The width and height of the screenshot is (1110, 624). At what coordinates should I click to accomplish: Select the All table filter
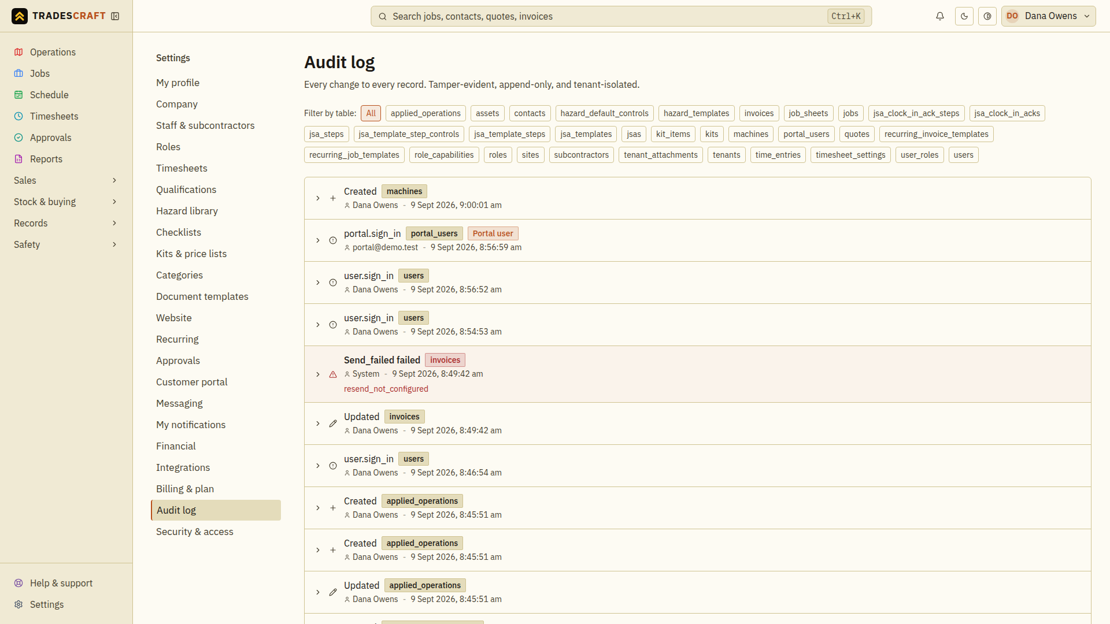tap(371, 113)
